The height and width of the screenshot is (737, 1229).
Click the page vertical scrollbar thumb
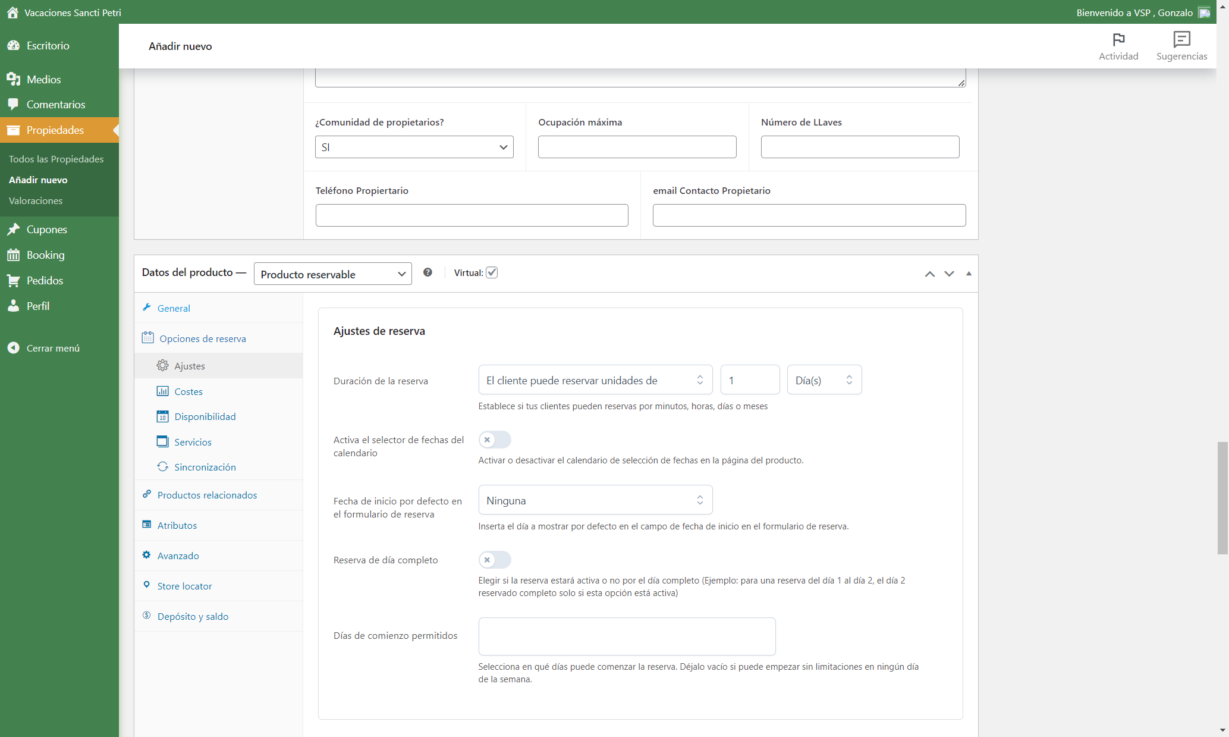click(x=1222, y=498)
